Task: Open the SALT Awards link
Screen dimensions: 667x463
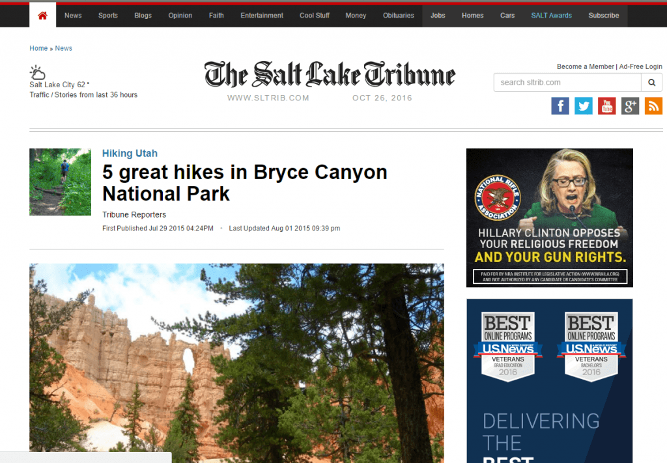Action: [x=552, y=16]
